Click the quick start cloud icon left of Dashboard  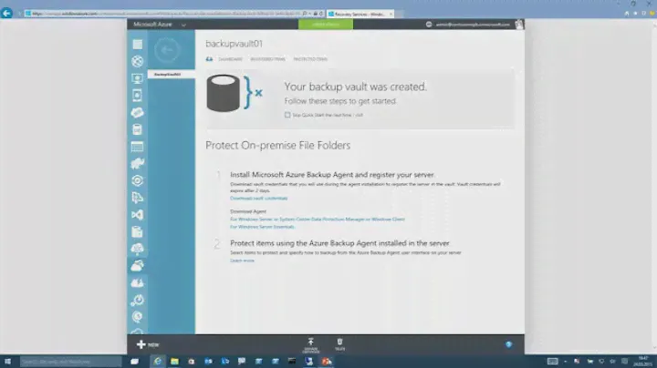tap(209, 58)
